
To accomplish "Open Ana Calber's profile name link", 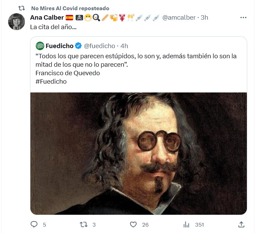I will pos(47,18).
